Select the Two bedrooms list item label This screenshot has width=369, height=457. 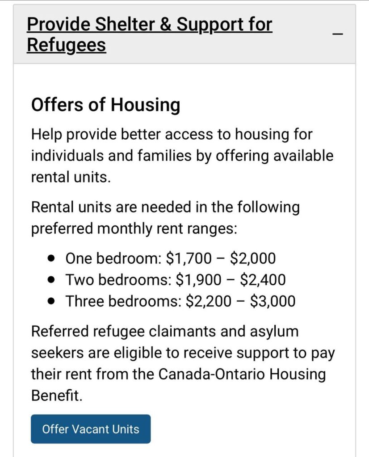[x=118, y=279]
